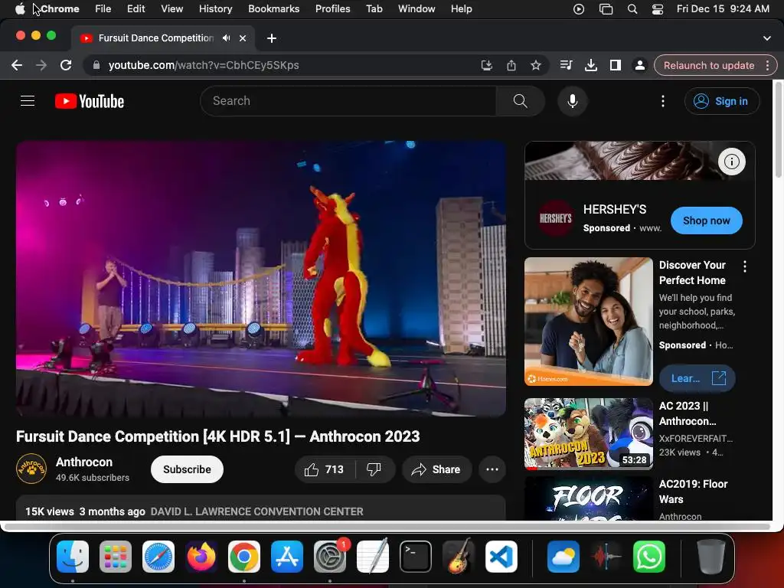The width and height of the screenshot is (784, 588).
Task: Open options for Discover Your Perfect Home ad
Action: click(745, 266)
